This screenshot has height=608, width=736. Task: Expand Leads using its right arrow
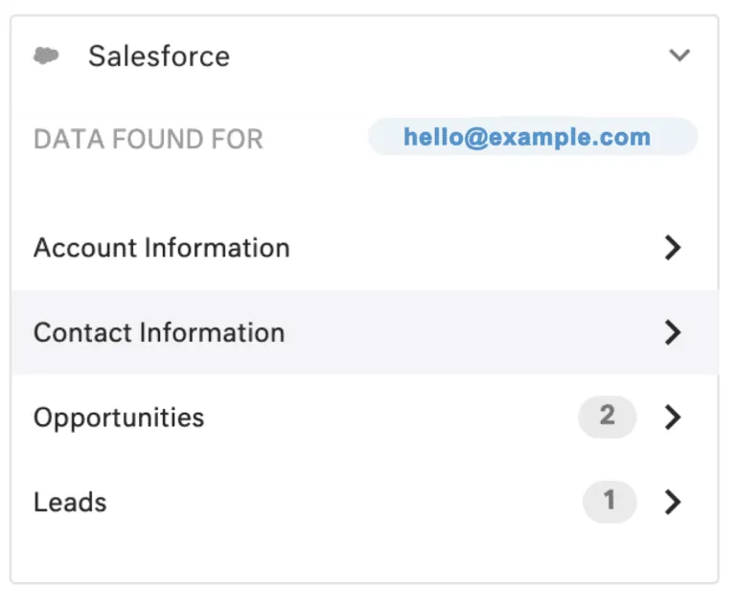click(673, 502)
